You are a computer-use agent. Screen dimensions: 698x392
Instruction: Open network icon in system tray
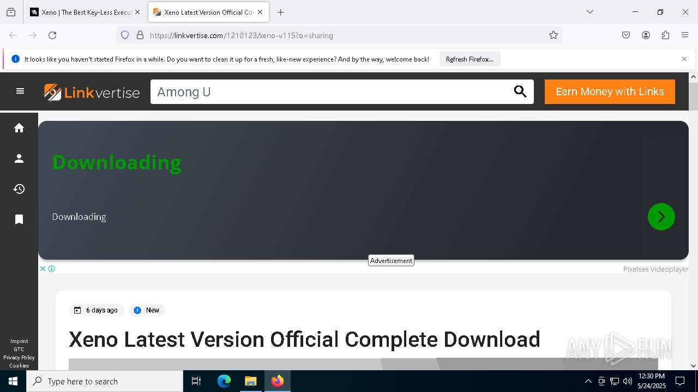(615, 381)
